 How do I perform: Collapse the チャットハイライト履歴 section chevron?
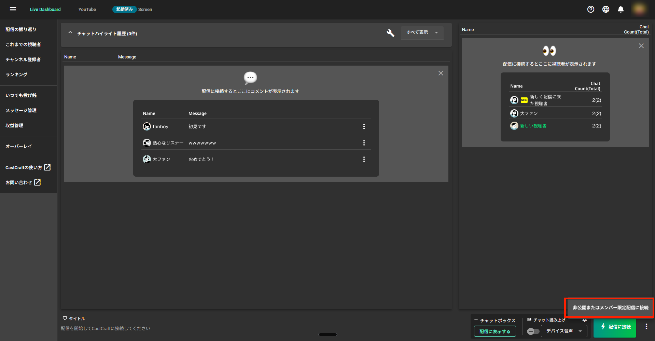pyautogui.click(x=70, y=33)
